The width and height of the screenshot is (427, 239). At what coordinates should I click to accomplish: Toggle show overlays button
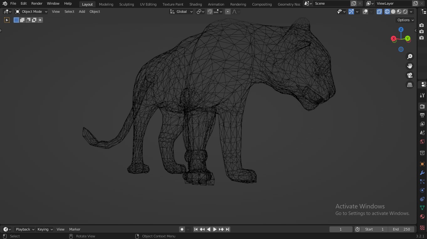(365, 12)
